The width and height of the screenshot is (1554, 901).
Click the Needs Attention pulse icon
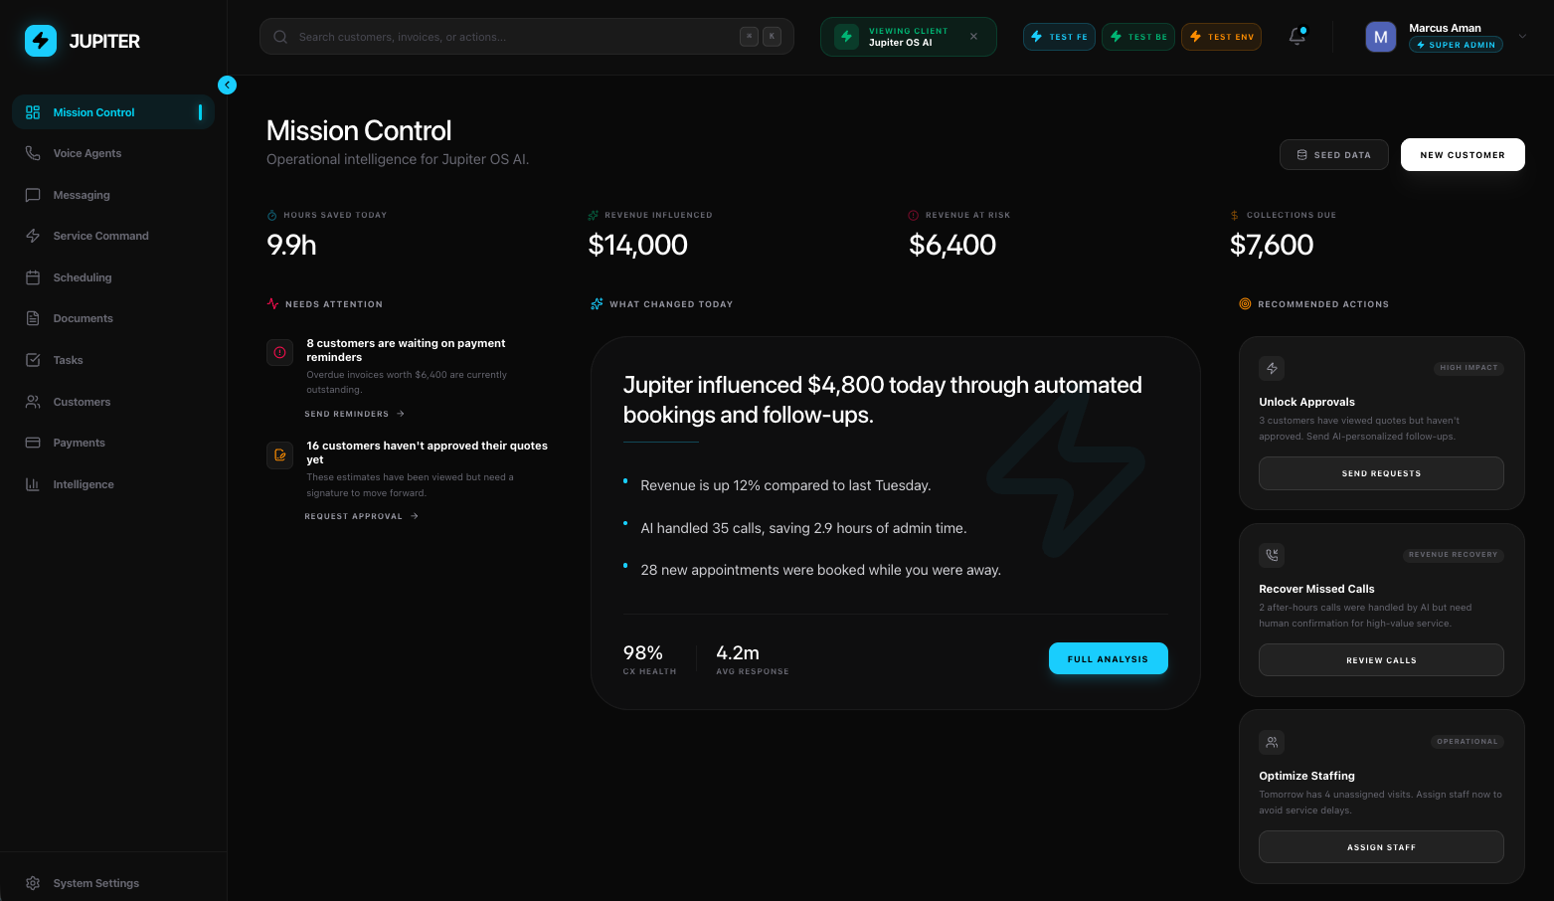(x=273, y=304)
